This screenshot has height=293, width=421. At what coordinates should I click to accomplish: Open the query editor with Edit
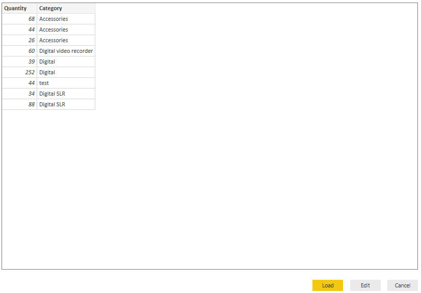(365, 285)
